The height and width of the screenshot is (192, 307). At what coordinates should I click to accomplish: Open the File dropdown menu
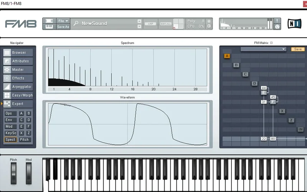coord(63,21)
